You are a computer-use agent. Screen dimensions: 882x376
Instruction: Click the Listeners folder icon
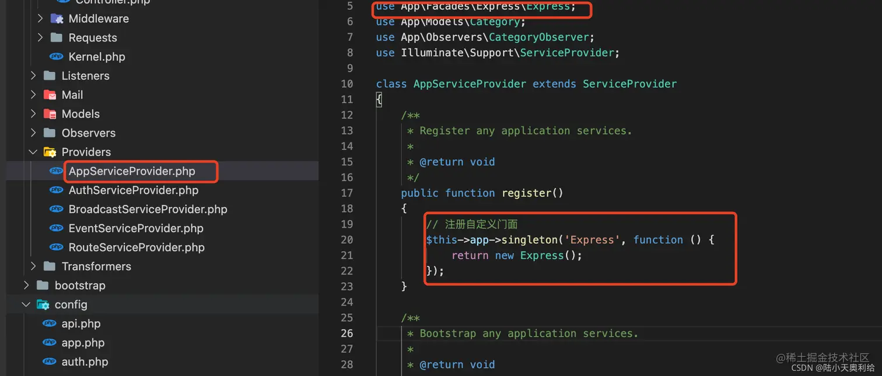point(50,76)
